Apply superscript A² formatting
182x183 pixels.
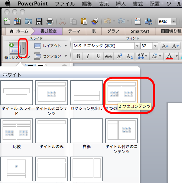point(119,56)
